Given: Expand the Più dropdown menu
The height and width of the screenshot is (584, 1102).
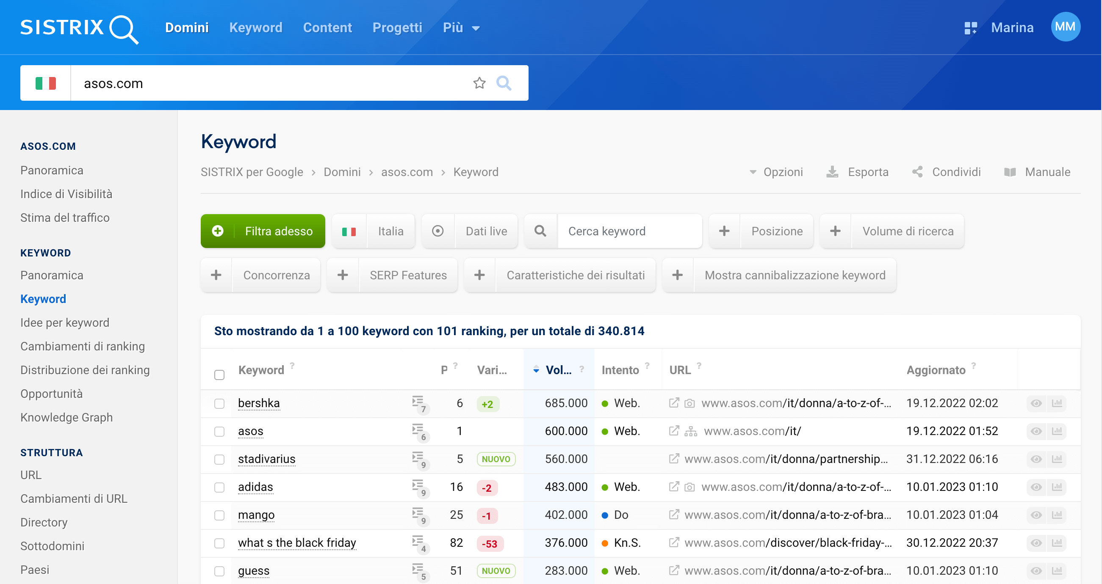Looking at the screenshot, I should (461, 28).
